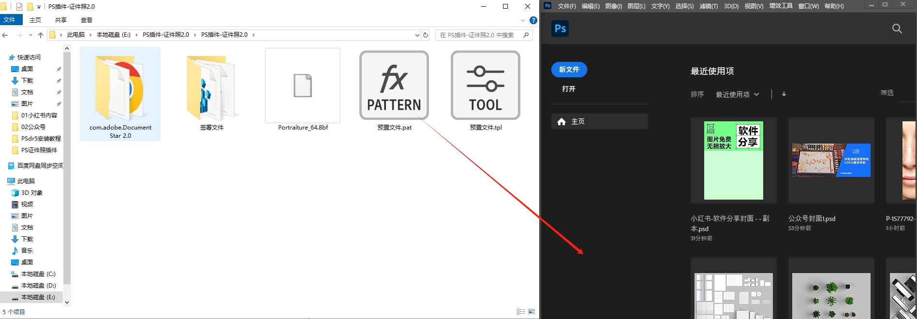Switch to details view in Explorer
The image size is (917, 319).
click(521, 312)
